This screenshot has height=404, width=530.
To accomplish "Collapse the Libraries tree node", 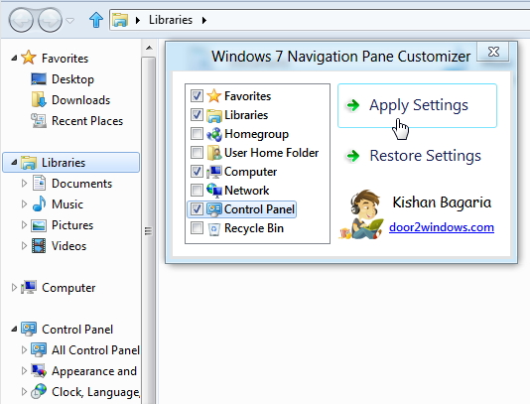I will tap(14, 163).
